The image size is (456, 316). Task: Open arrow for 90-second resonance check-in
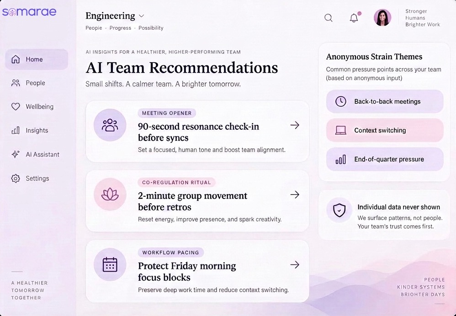295,125
